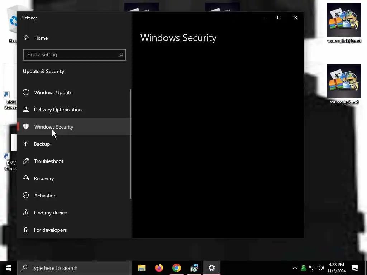Click the Backup upload arrow icon

(26, 144)
